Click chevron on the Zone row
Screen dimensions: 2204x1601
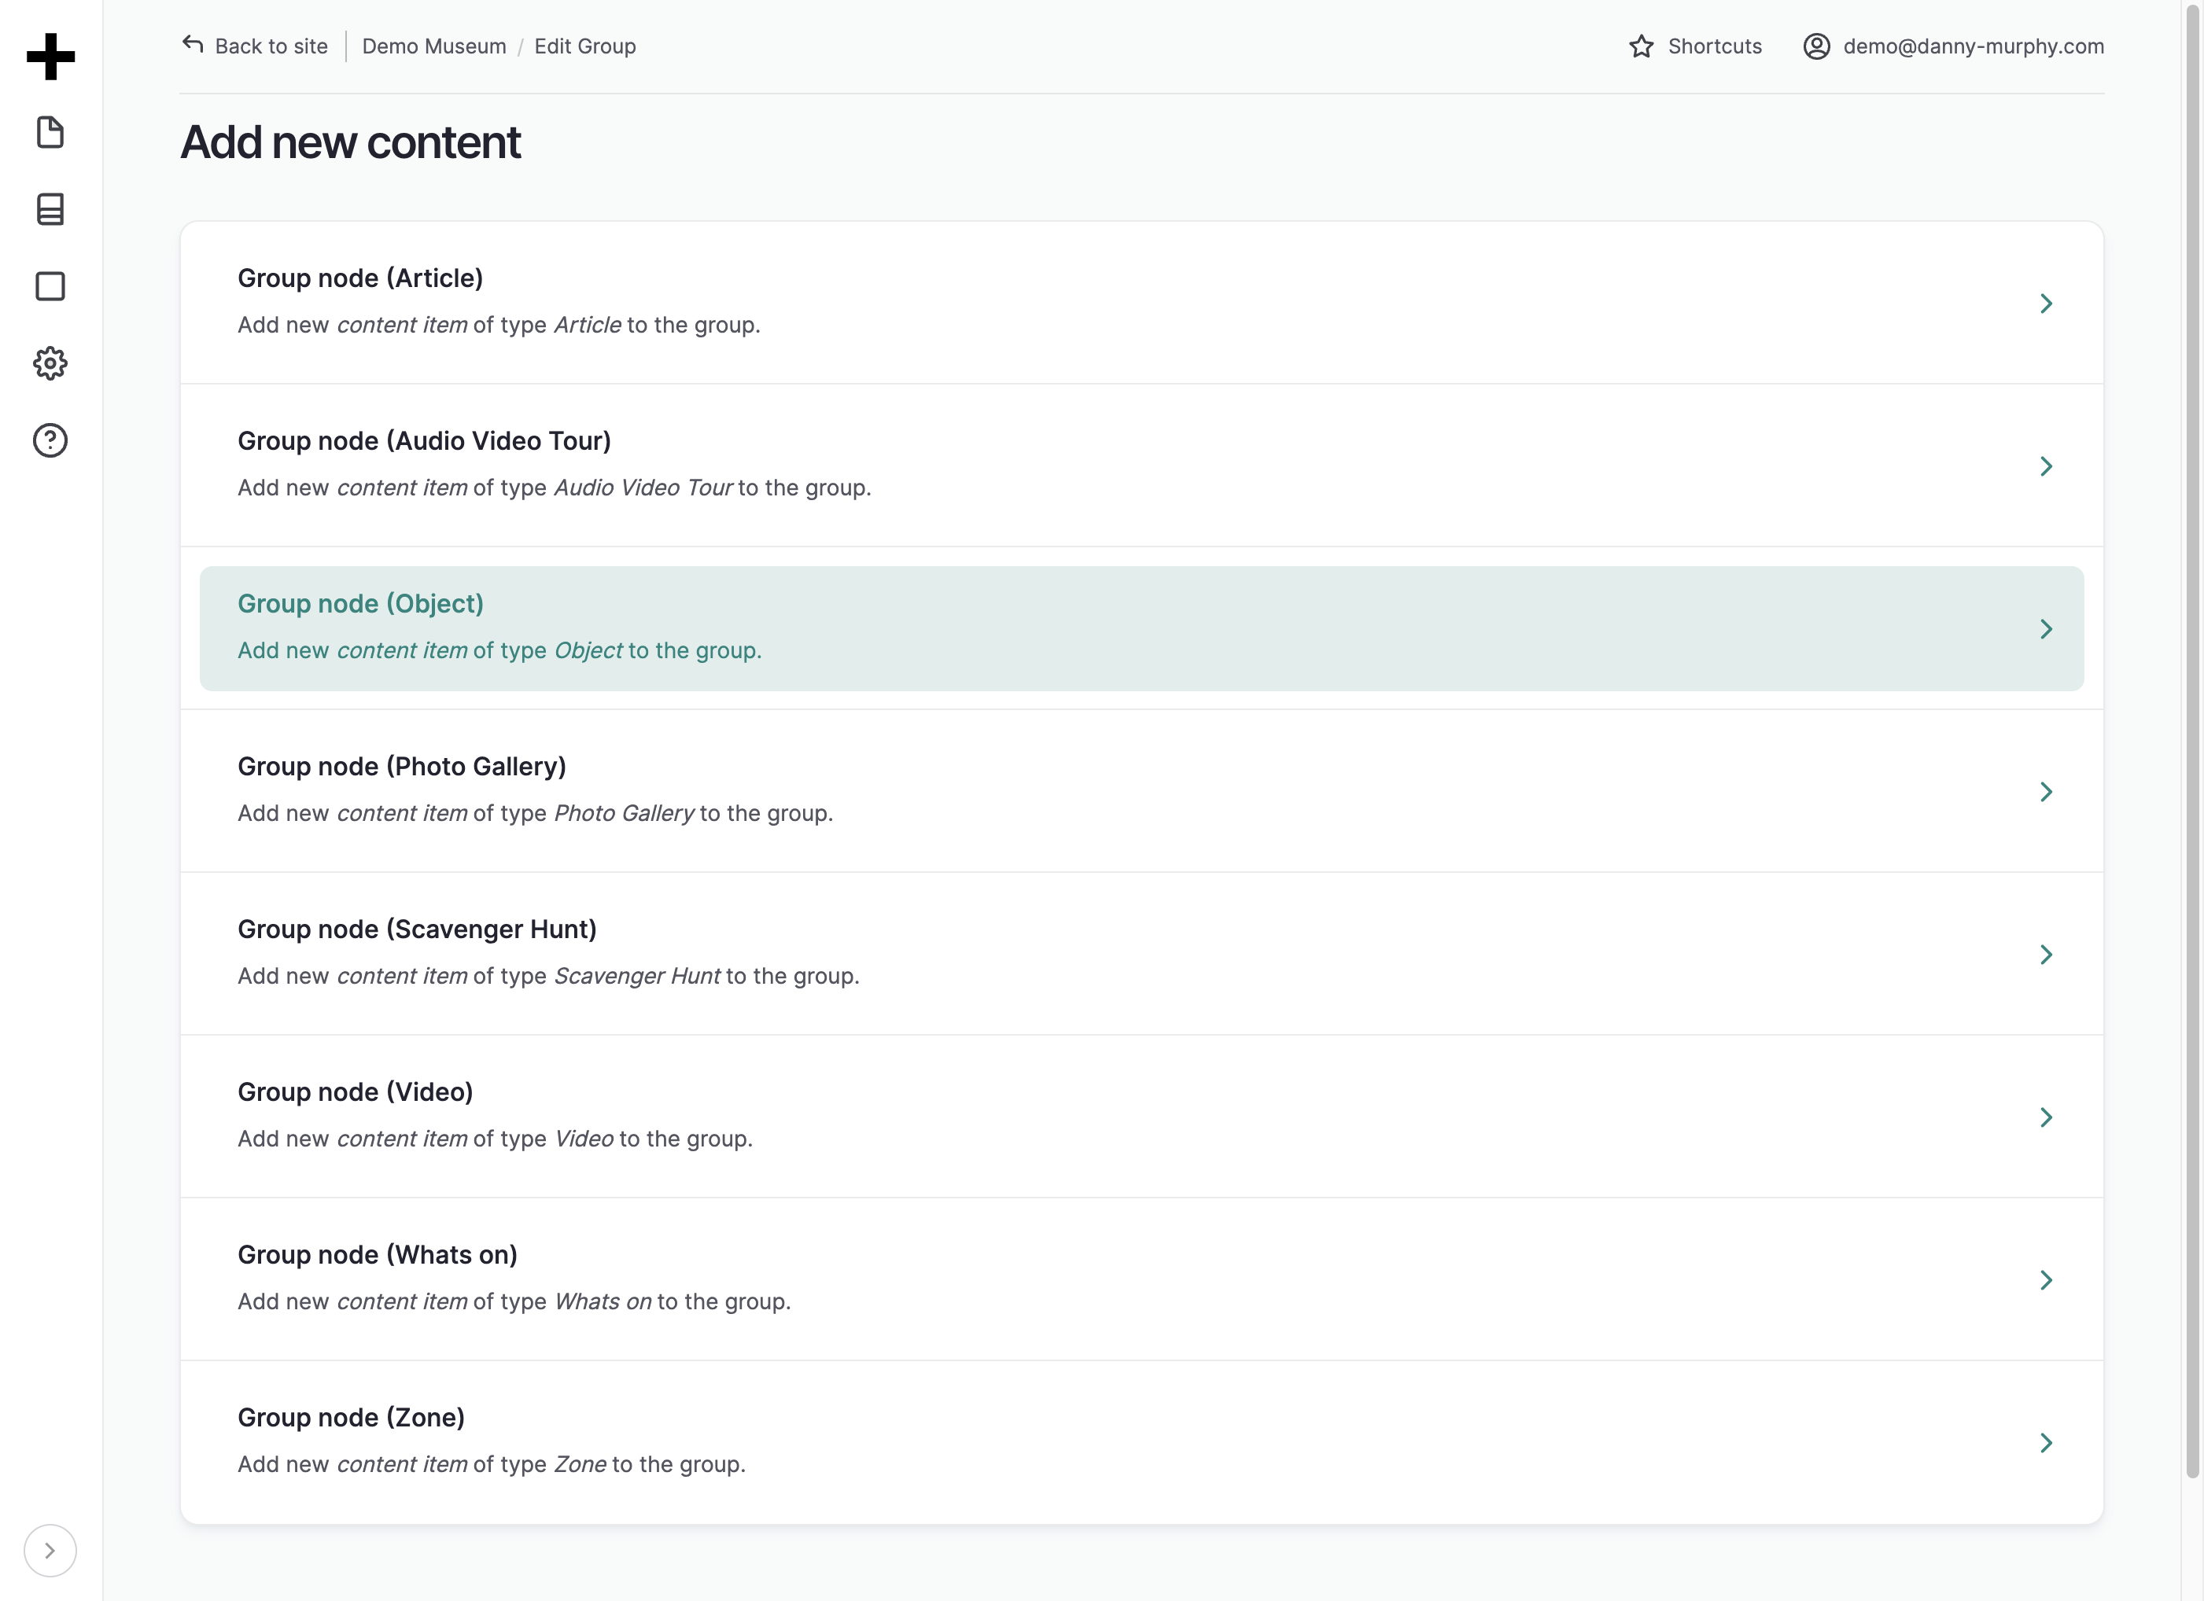pyautogui.click(x=2046, y=1443)
